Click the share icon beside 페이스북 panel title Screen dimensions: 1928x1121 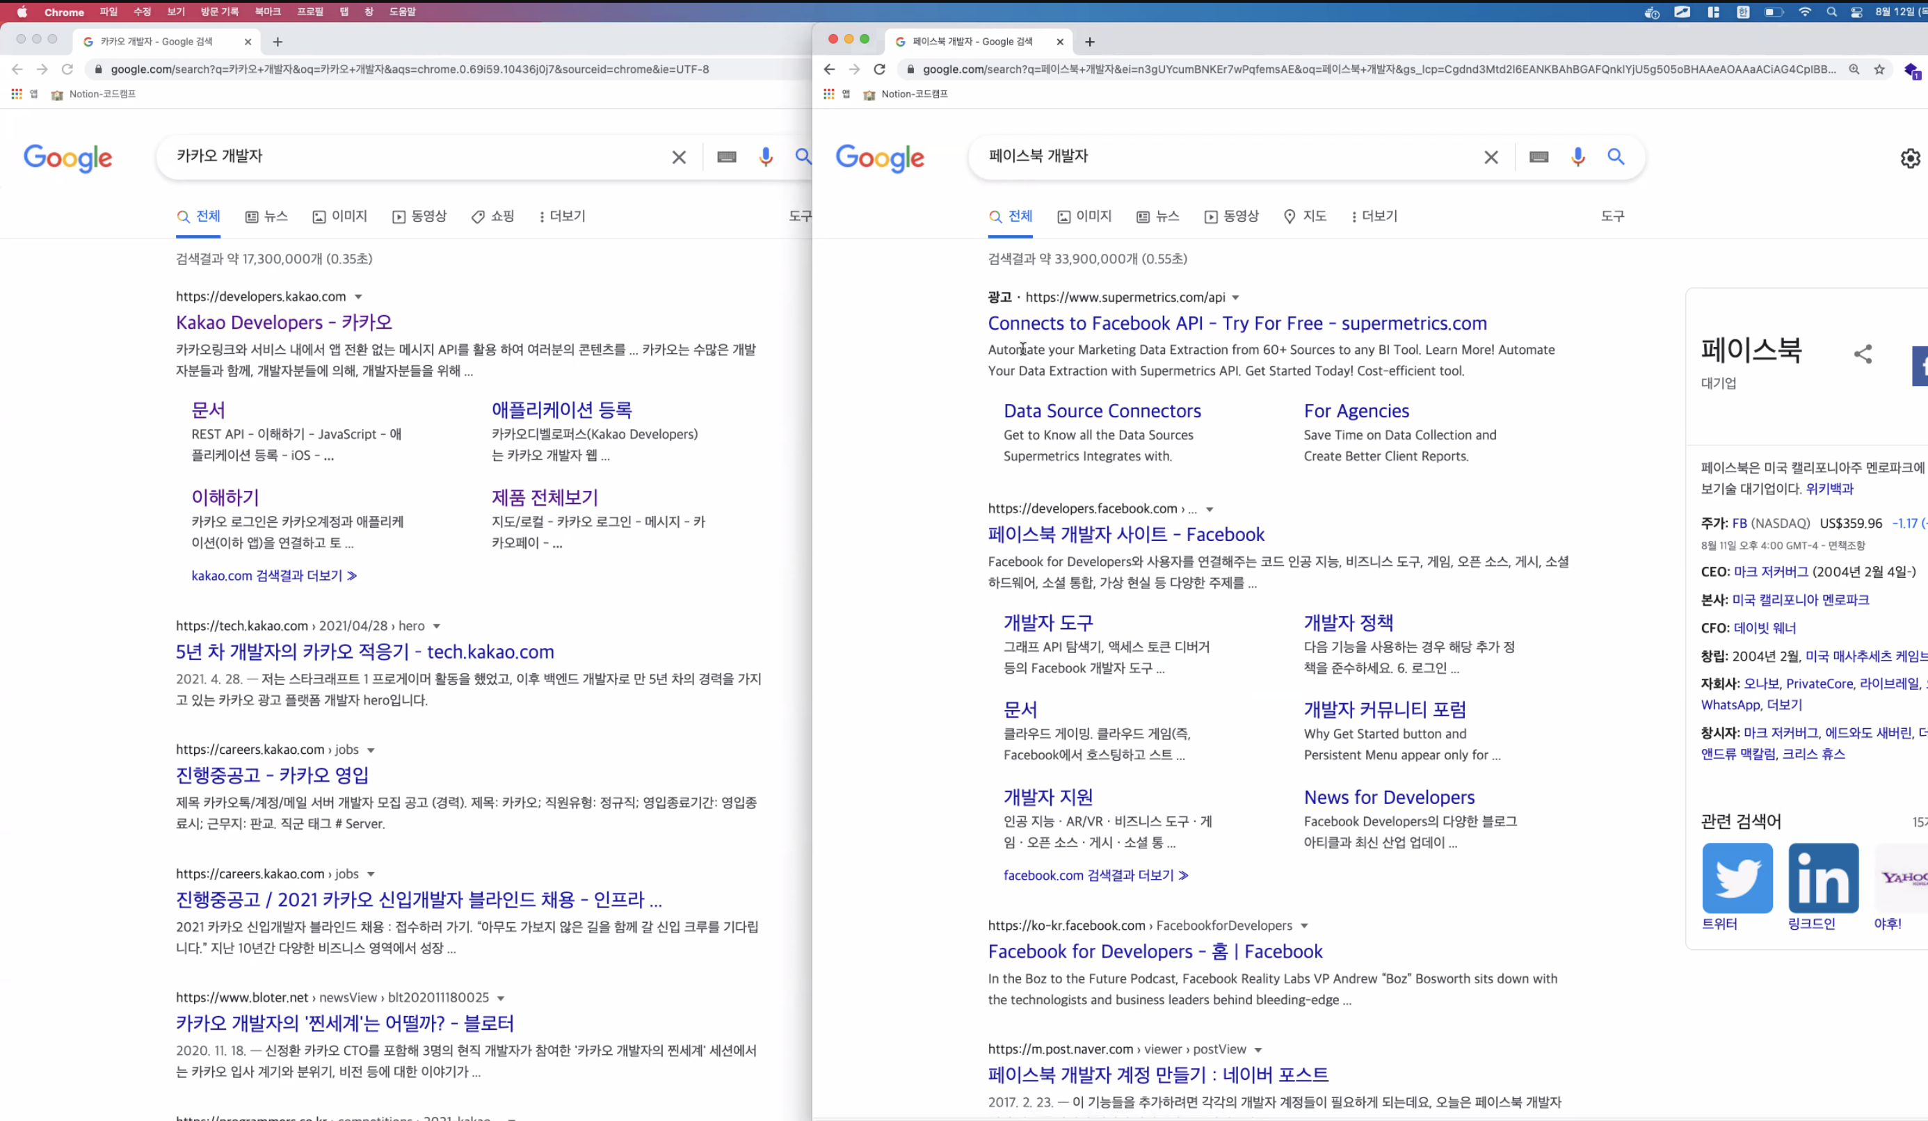1862,353
